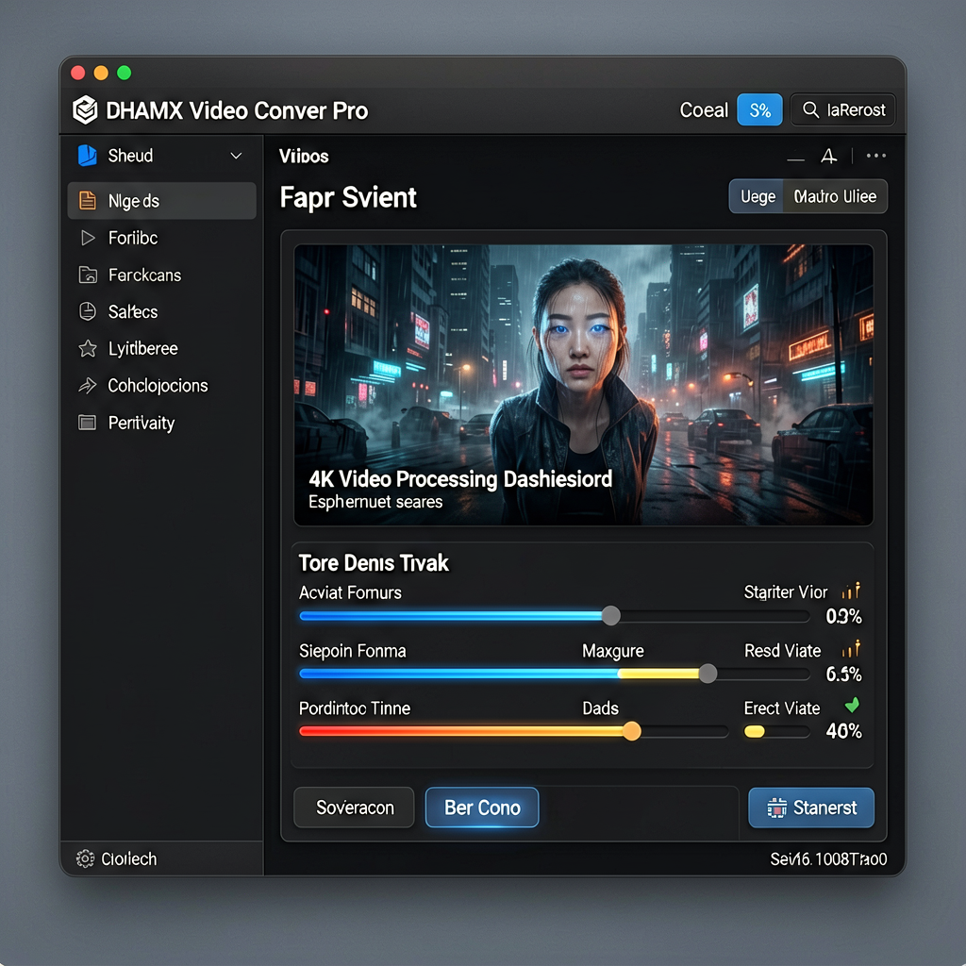Click the orange Nlge ds document icon

click(88, 201)
